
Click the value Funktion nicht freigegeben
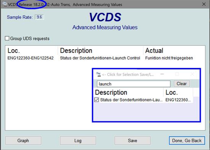coord(169,58)
